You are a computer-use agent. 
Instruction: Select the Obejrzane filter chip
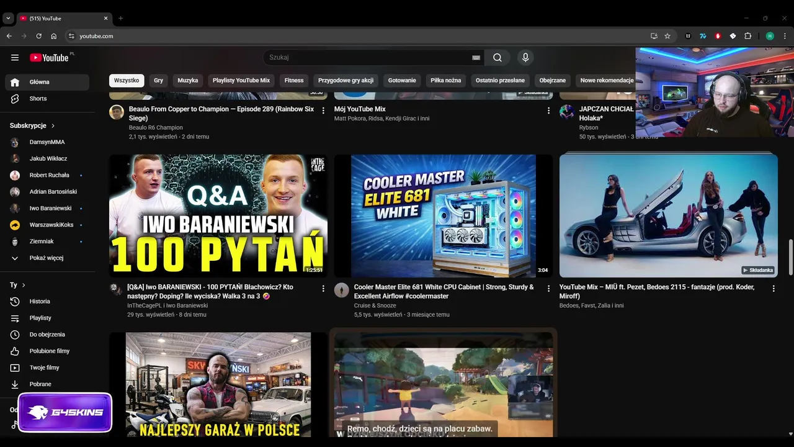pyautogui.click(x=553, y=80)
